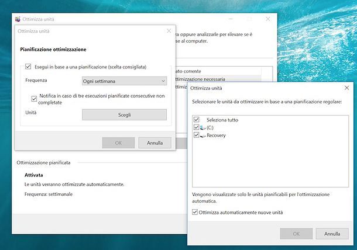
Task: Click 'Vengono visualizzate solo le unità pianificabili' note
Action: (260, 198)
